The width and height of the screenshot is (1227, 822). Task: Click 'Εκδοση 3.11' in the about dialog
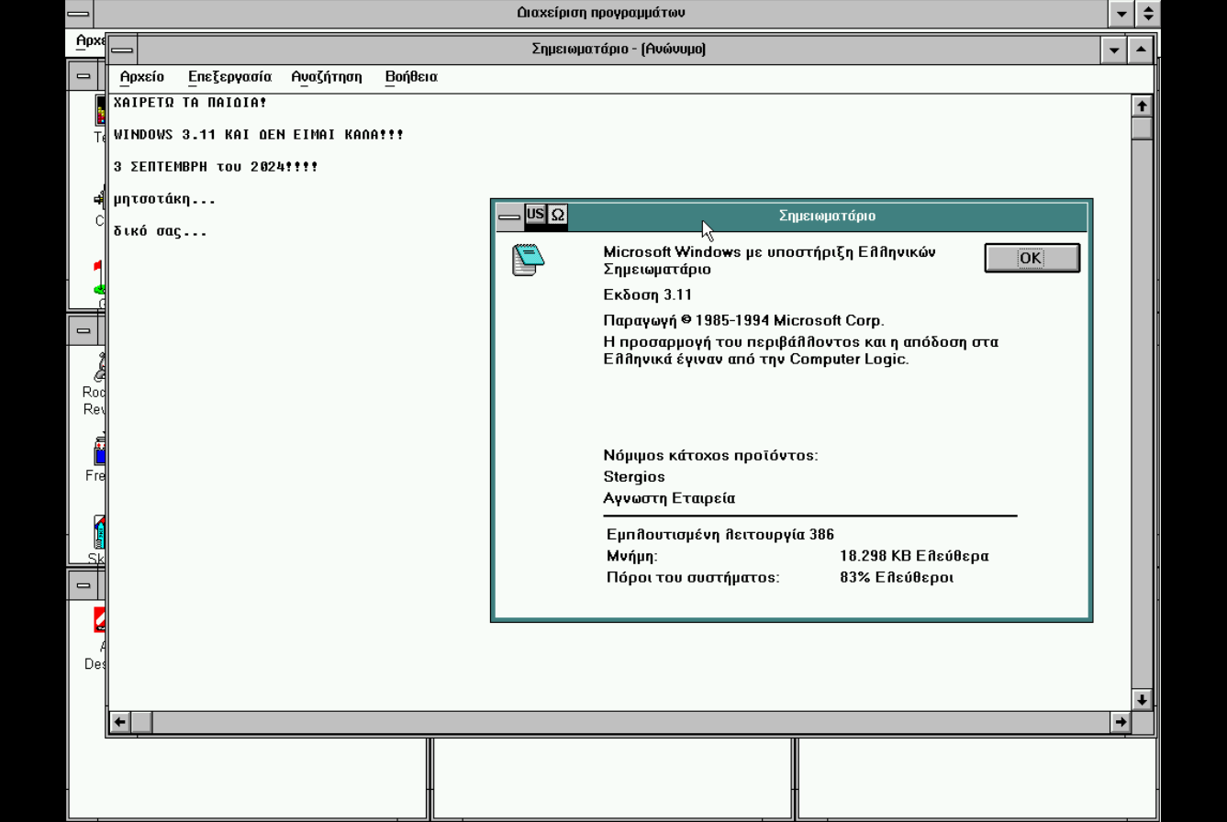pos(648,294)
